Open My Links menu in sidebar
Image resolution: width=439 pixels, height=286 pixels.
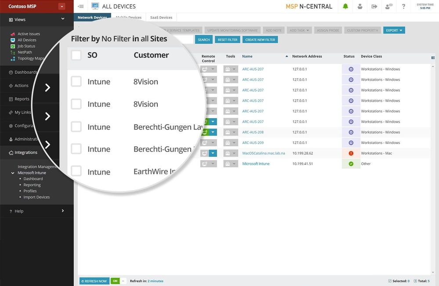[x=23, y=112]
